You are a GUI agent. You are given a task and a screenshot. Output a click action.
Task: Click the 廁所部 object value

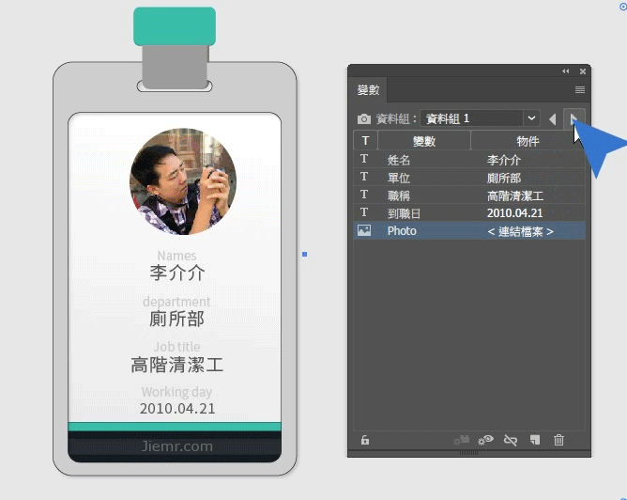point(504,178)
